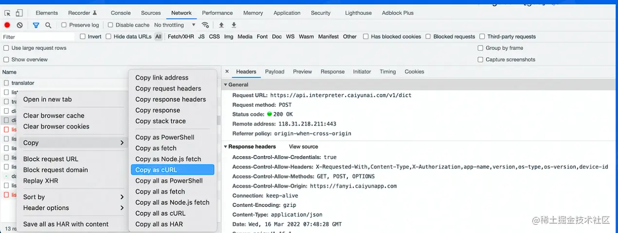Enable Hide data URLs checkbox
The height and width of the screenshot is (233, 618).
109,36
